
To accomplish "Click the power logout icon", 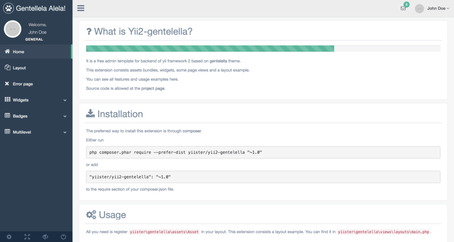I will pyautogui.click(x=63, y=237).
